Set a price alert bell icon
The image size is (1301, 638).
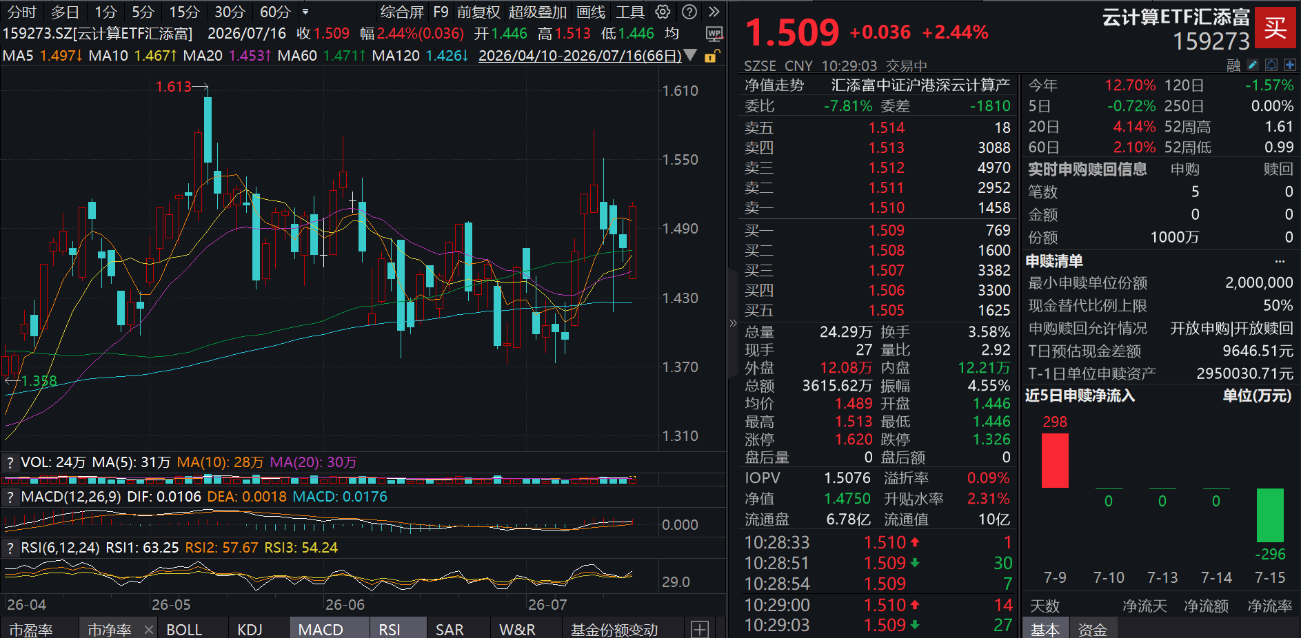pos(1271,65)
